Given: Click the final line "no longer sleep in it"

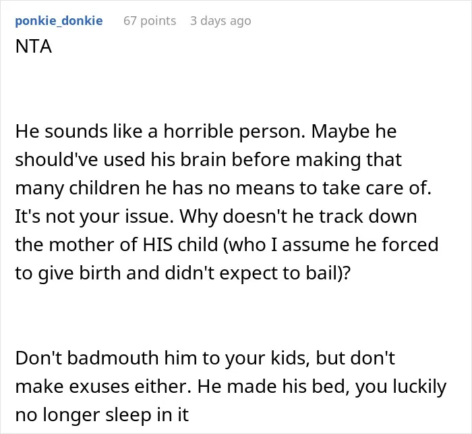Looking at the screenshot, I should coord(102,415).
